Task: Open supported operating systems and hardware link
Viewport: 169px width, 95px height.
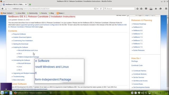Action: pyautogui.click(x=40, y=25)
